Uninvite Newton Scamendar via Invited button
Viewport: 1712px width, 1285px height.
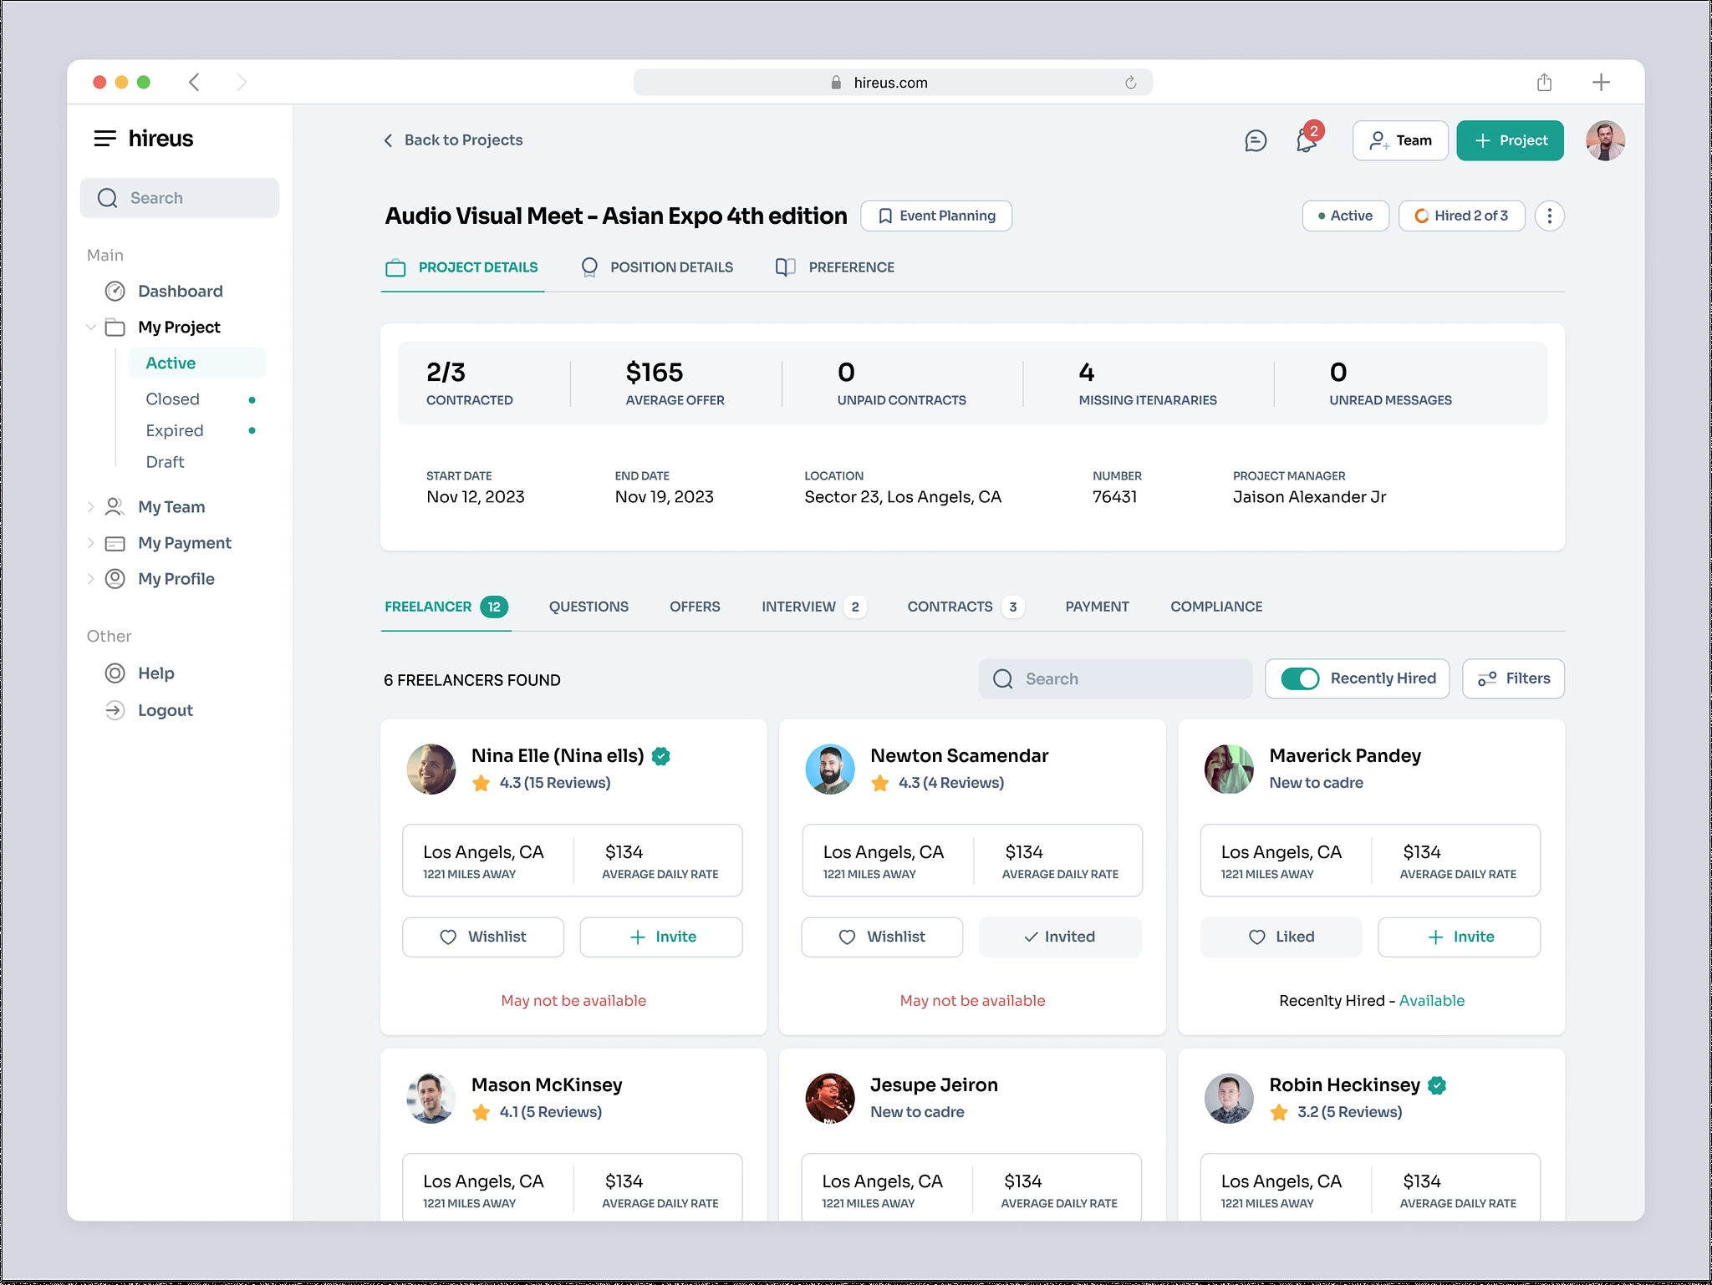pyautogui.click(x=1060, y=937)
